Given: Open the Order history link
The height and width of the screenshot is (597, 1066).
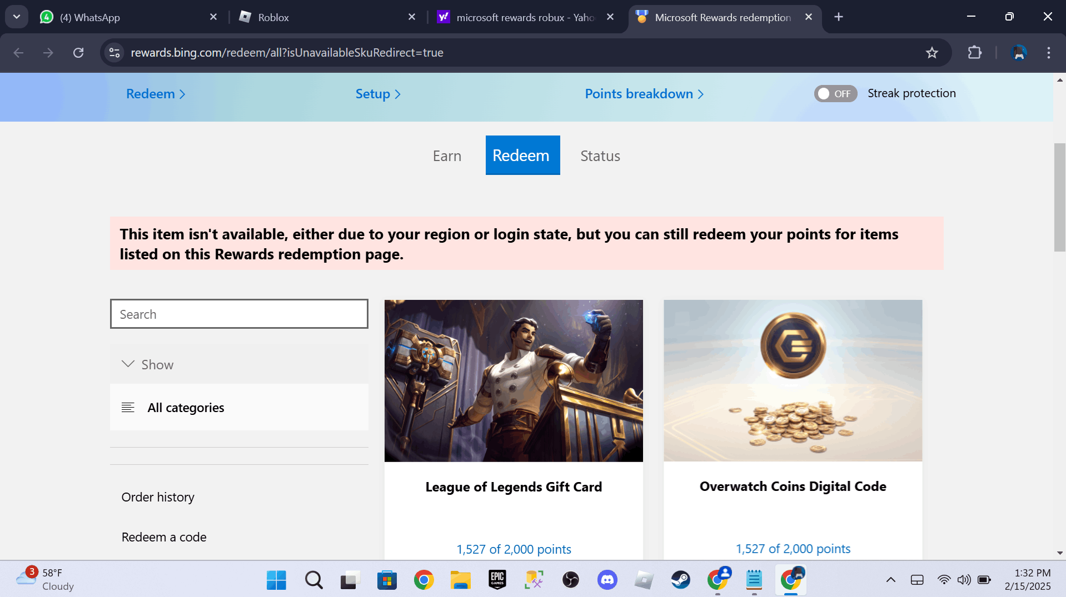Looking at the screenshot, I should [x=157, y=496].
